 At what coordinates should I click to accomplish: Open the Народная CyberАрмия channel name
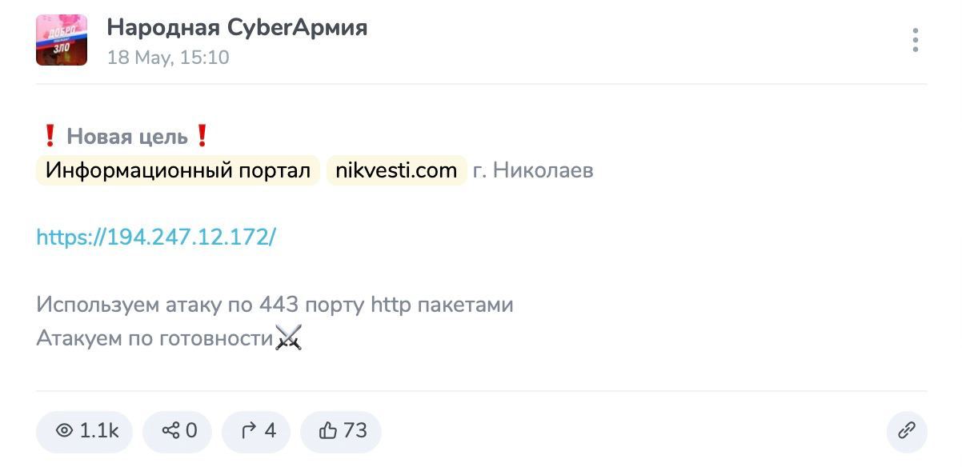[237, 27]
